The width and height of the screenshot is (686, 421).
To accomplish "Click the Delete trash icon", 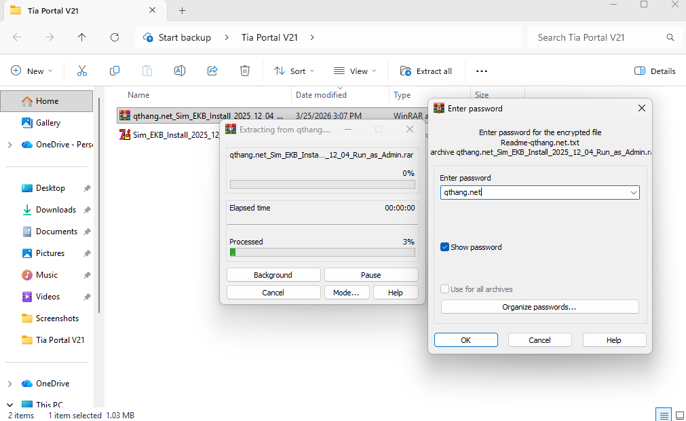I will click(245, 71).
